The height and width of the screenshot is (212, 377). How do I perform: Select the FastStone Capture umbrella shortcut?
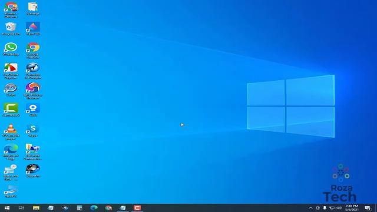pos(11,71)
